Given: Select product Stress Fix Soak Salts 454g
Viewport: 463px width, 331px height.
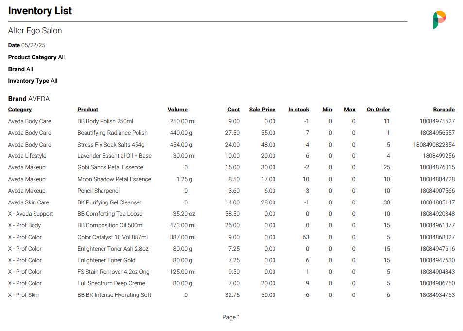Looking at the screenshot, I should [111, 145].
